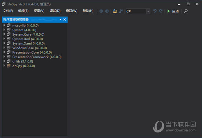This screenshot has height=138, width=202.
Task: Click the dnlib assembly icon
Action: 8,61
